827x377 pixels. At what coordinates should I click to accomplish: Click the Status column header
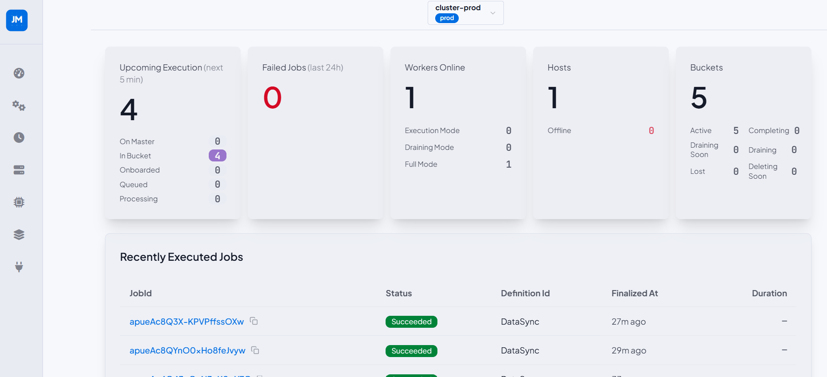(x=399, y=293)
